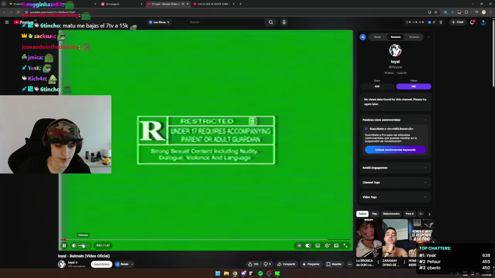
Task: Expand the Channel Tags section
Action: (x=394, y=183)
